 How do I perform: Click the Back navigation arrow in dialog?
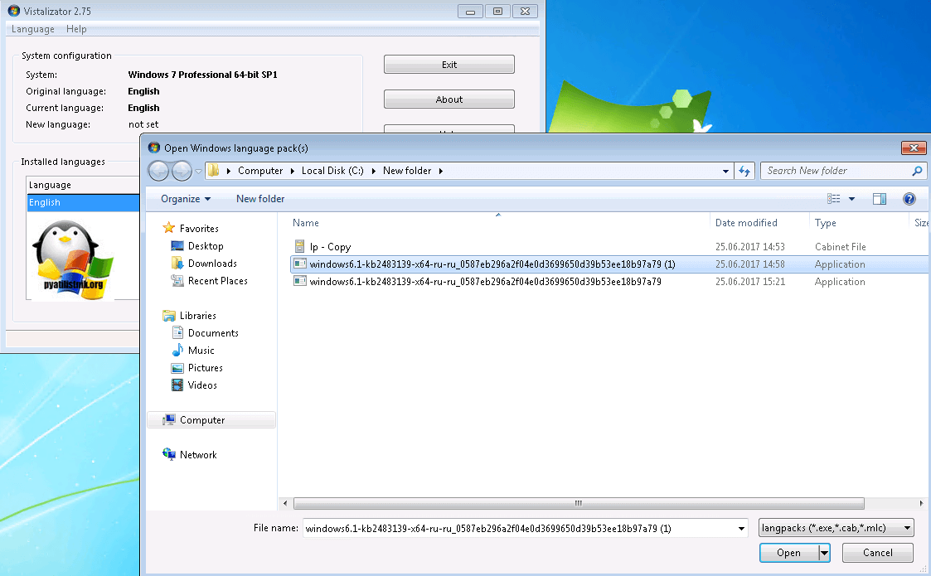[x=158, y=171]
